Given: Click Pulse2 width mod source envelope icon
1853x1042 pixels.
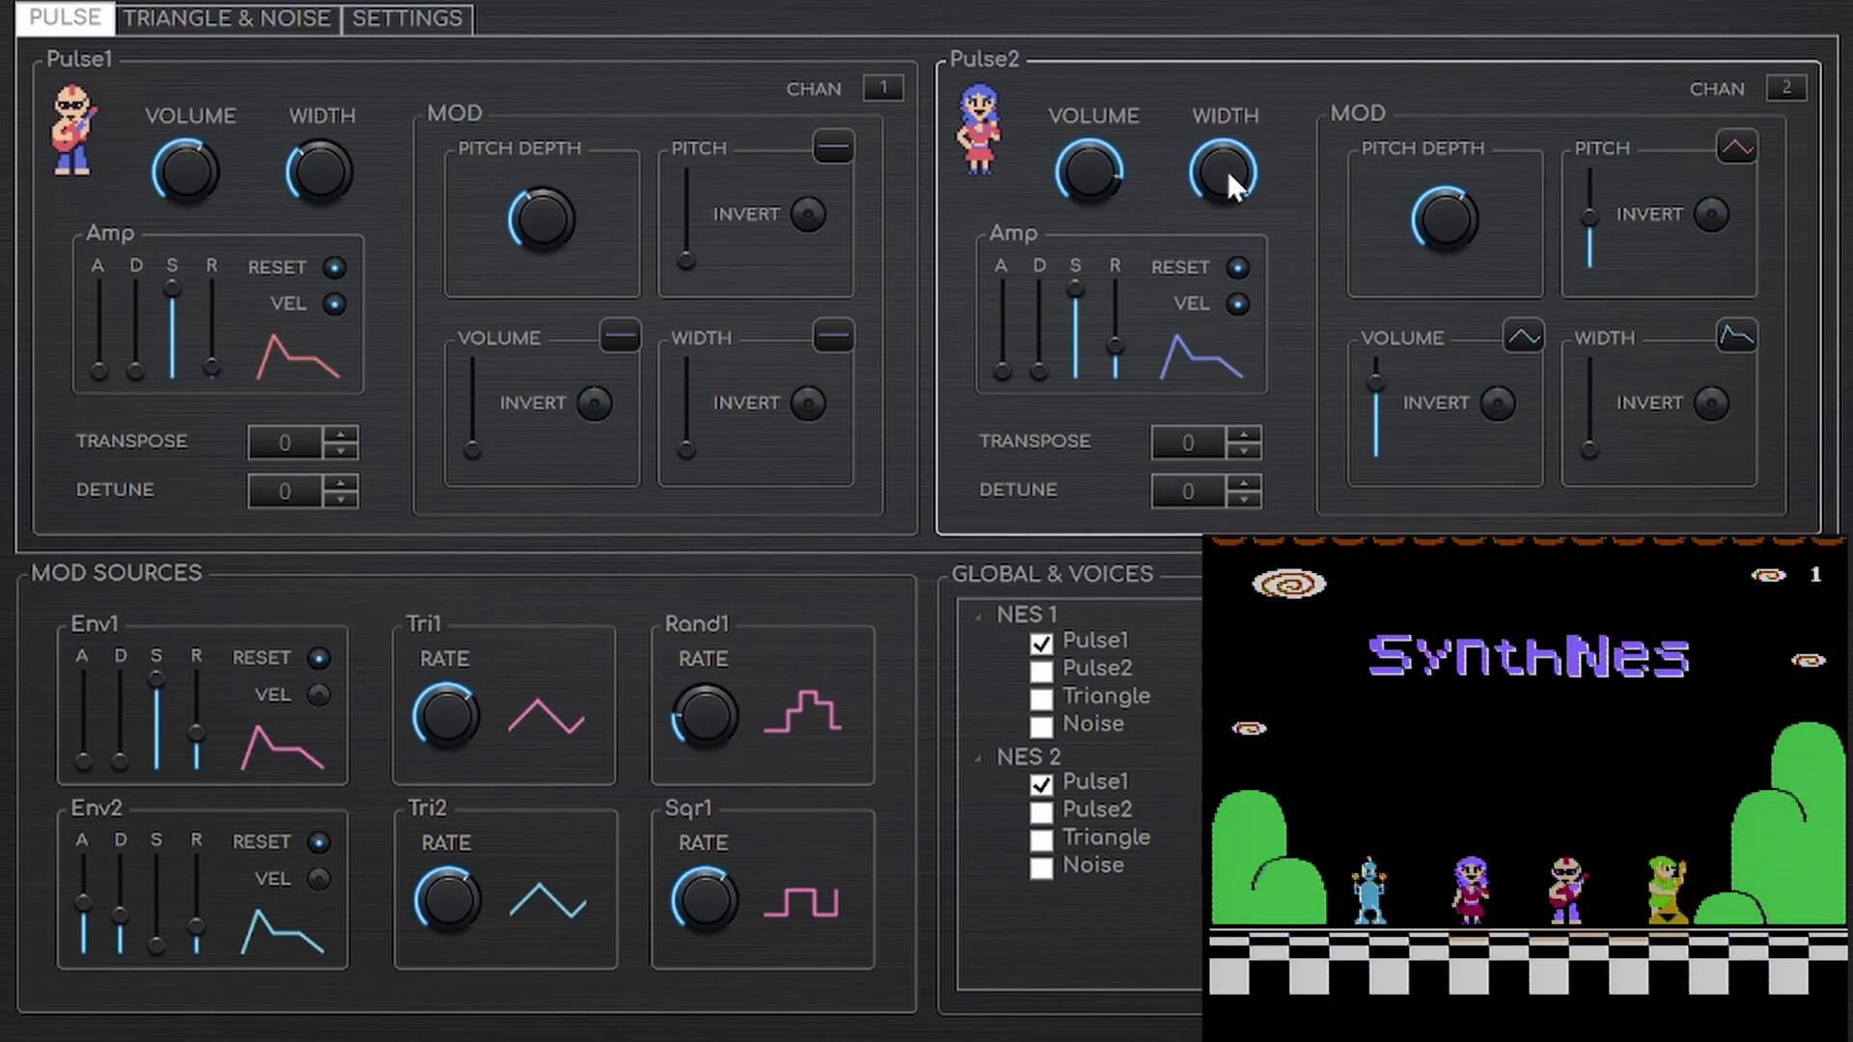Looking at the screenshot, I should [1736, 337].
